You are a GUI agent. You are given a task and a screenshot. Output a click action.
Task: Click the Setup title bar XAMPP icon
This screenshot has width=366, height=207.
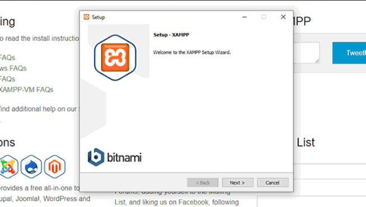86,17
